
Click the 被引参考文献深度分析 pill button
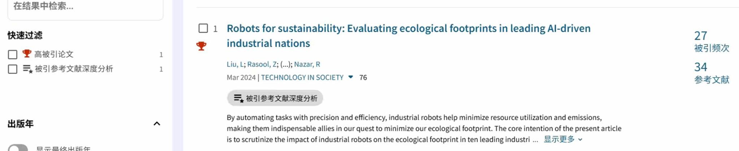pyautogui.click(x=275, y=98)
